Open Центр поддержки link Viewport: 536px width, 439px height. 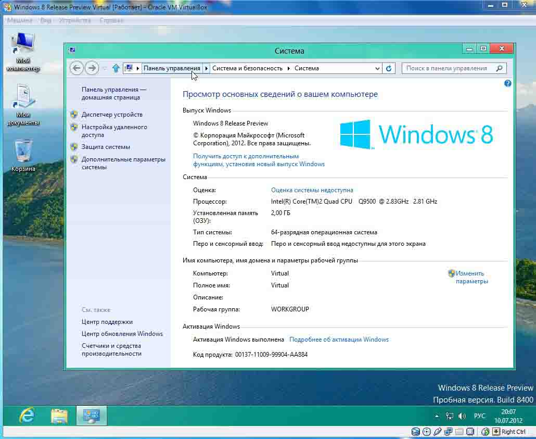click(x=107, y=322)
